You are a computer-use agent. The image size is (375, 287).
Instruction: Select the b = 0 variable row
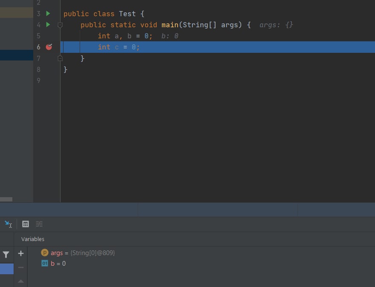201,263
